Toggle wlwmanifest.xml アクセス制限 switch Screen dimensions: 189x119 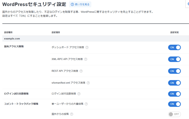tap(174, 83)
